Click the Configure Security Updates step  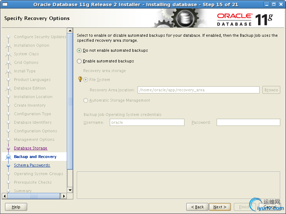[40, 37]
